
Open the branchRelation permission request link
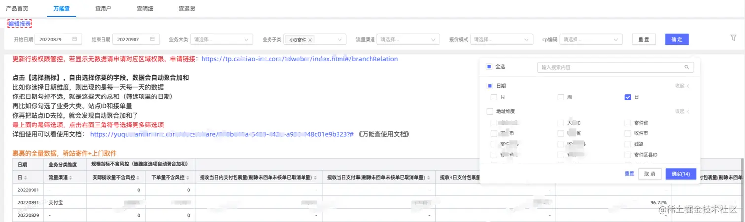pos(300,59)
